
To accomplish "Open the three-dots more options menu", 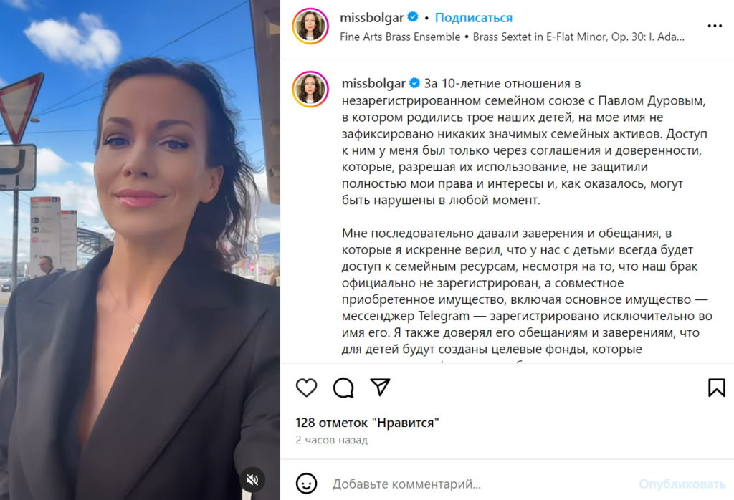I will click(715, 26).
